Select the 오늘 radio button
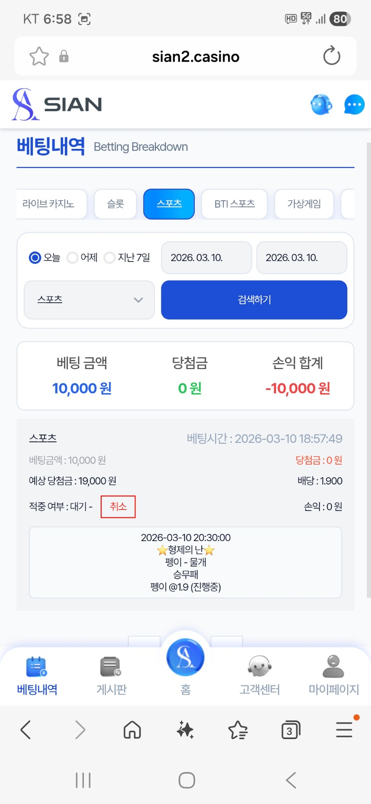371x804 pixels. click(x=35, y=257)
